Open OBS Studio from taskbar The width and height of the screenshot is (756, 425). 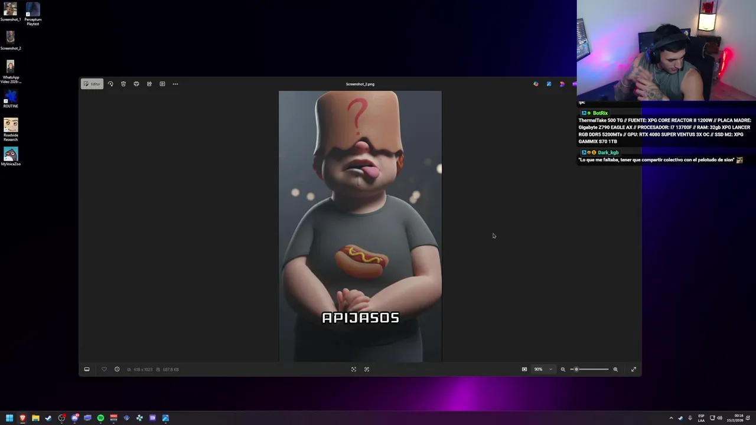(x=61, y=418)
